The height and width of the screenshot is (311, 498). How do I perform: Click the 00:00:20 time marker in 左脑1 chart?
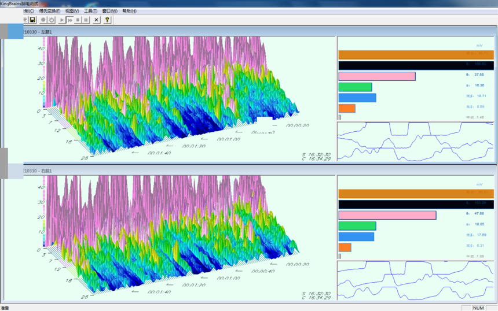pos(298,125)
